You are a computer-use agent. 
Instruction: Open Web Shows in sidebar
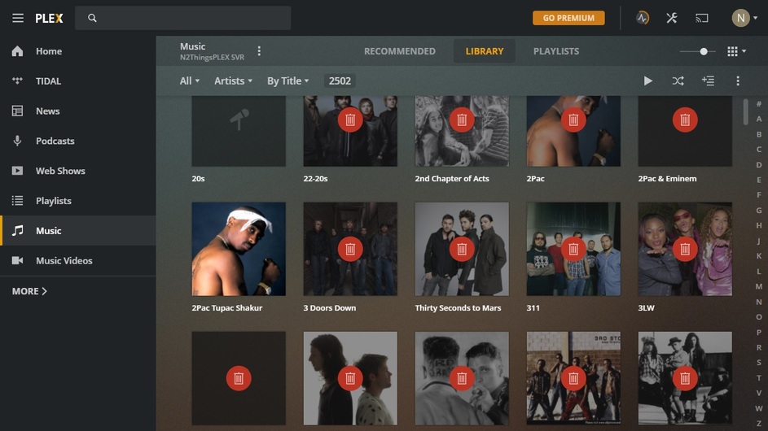click(78, 171)
